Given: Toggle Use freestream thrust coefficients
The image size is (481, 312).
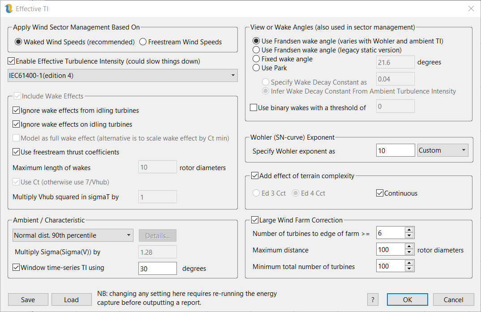Looking at the screenshot, I should [17, 152].
